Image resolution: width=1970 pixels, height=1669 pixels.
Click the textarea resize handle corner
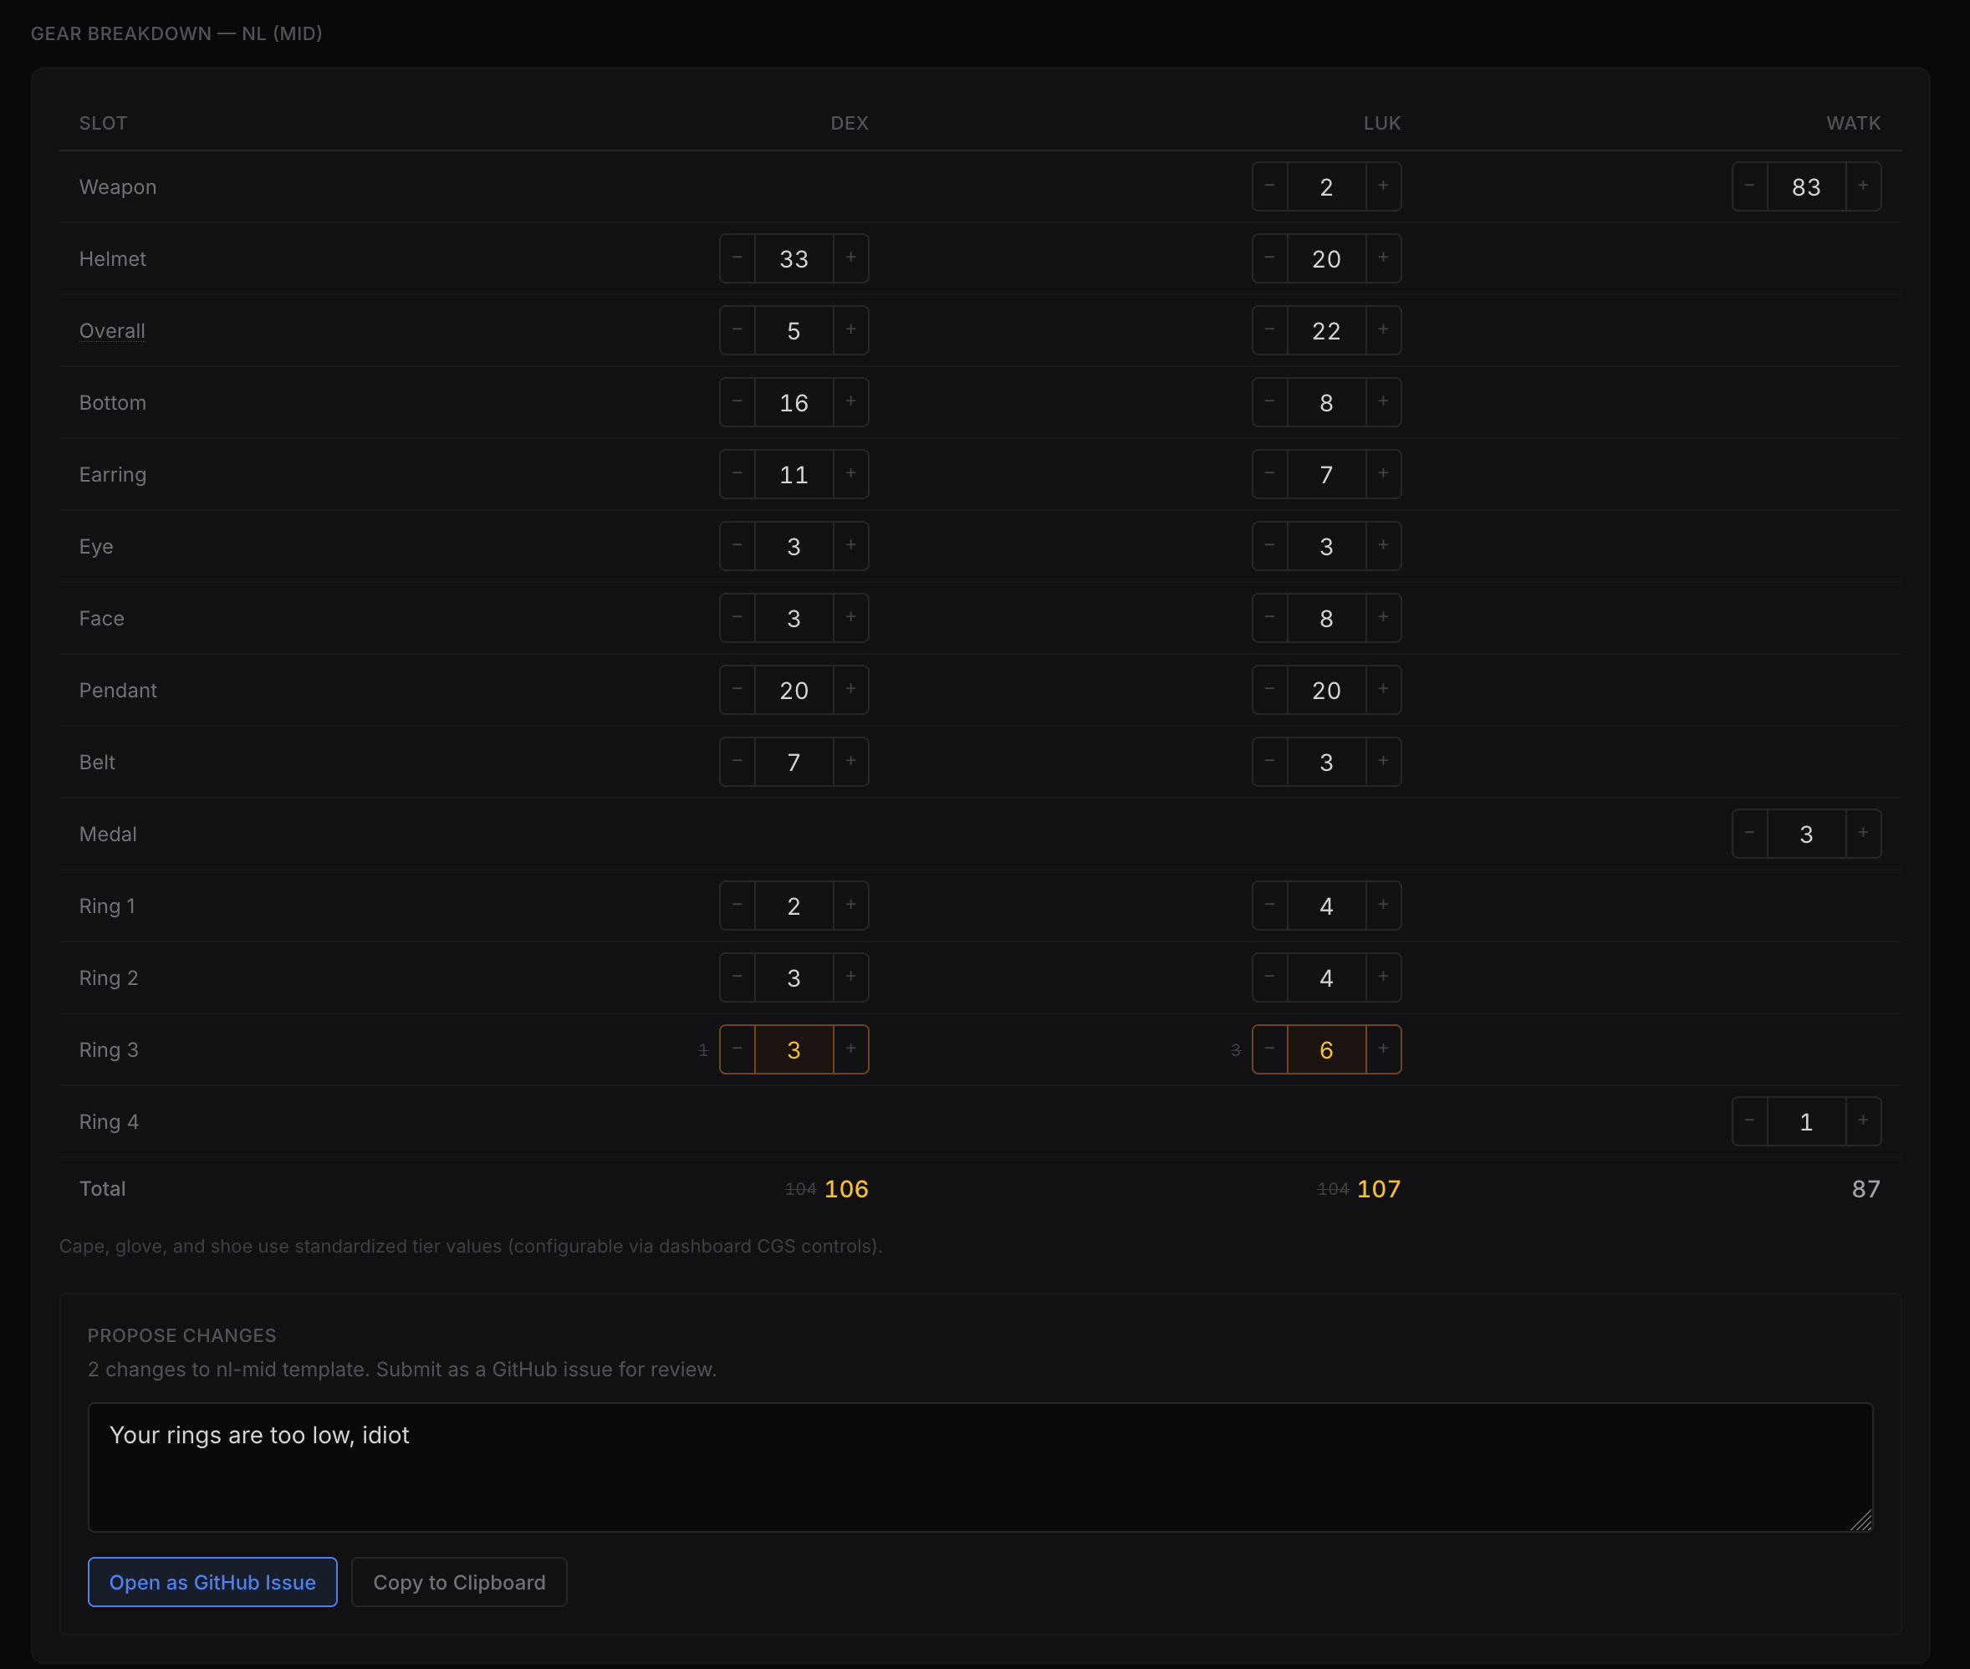click(1861, 1520)
